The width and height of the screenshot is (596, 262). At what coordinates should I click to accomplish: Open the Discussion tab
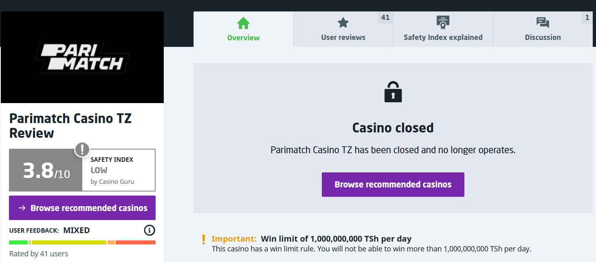click(x=543, y=37)
